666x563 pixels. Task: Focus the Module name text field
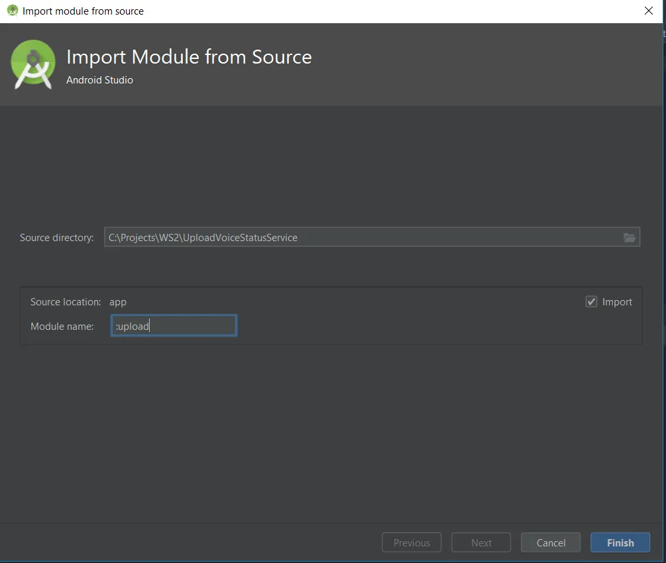[x=174, y=326]
